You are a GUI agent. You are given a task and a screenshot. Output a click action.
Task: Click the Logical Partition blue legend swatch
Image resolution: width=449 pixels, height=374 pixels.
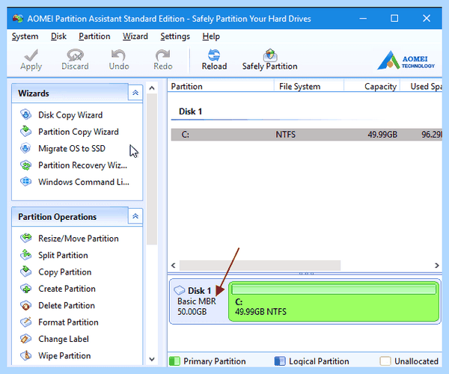(x=280, y=361)
